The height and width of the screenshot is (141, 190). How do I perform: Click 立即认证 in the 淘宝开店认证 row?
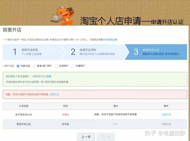(x=166, y=124)
